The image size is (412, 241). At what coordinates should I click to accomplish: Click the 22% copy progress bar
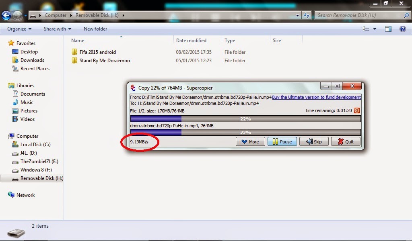246,118
